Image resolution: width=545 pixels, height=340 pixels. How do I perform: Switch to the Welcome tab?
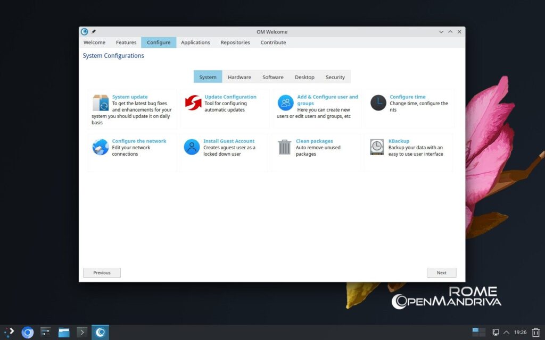(x=94, y=42)
